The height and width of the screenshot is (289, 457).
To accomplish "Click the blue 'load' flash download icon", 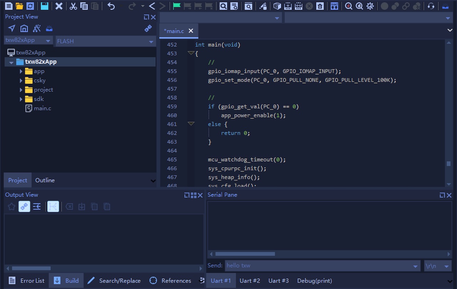I will (x=334, y=6).
